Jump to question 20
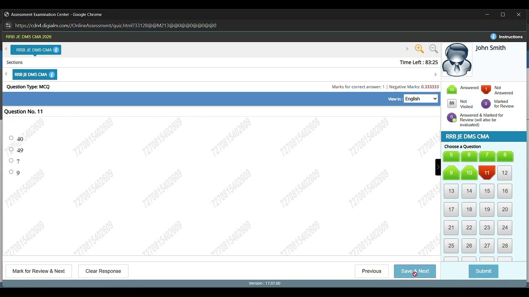The image size is (529, 297). click(505, 209)
